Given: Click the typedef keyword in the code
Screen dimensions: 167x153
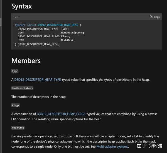Looking at the screenshot, I should (x=20, y=25).
